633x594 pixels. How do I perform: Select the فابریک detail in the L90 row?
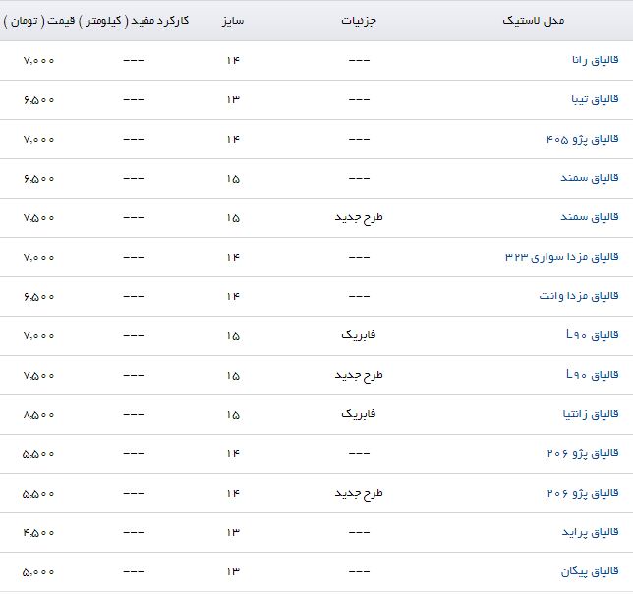pyautogui.click(x=359, y=335)
